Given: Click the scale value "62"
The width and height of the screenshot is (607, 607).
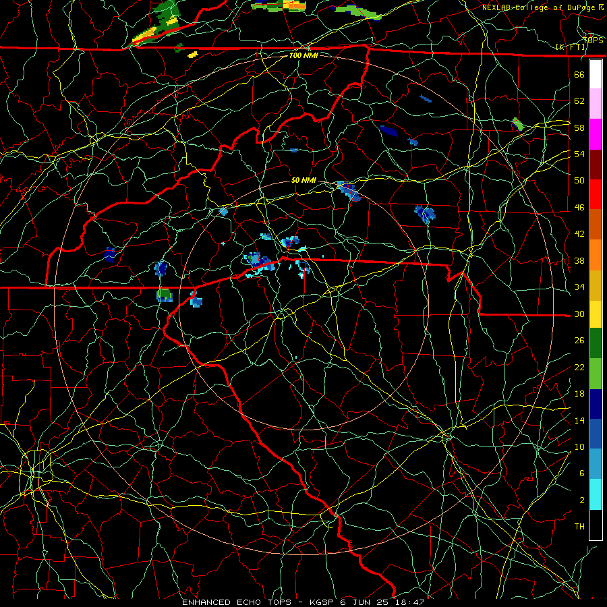Looking at the screenshot, I should point(579,101).
